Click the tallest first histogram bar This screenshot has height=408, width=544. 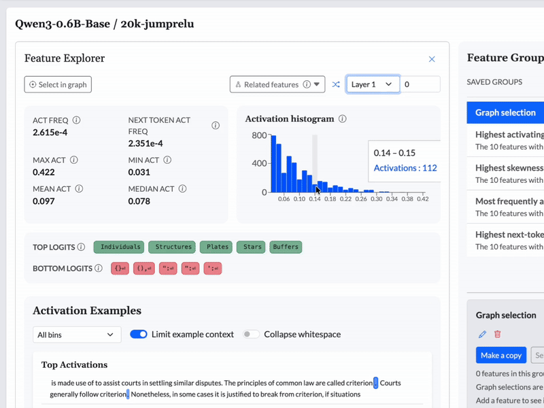click(x=273, y=164)
